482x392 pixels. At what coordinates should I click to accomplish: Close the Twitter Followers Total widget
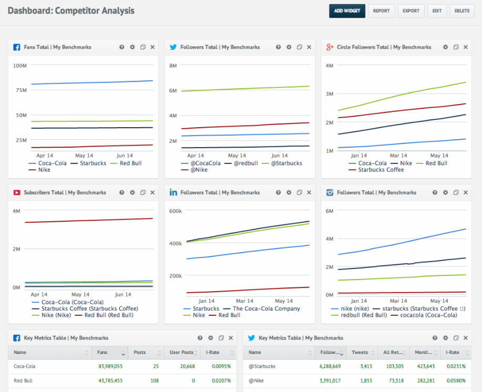[x=309, y=47]
